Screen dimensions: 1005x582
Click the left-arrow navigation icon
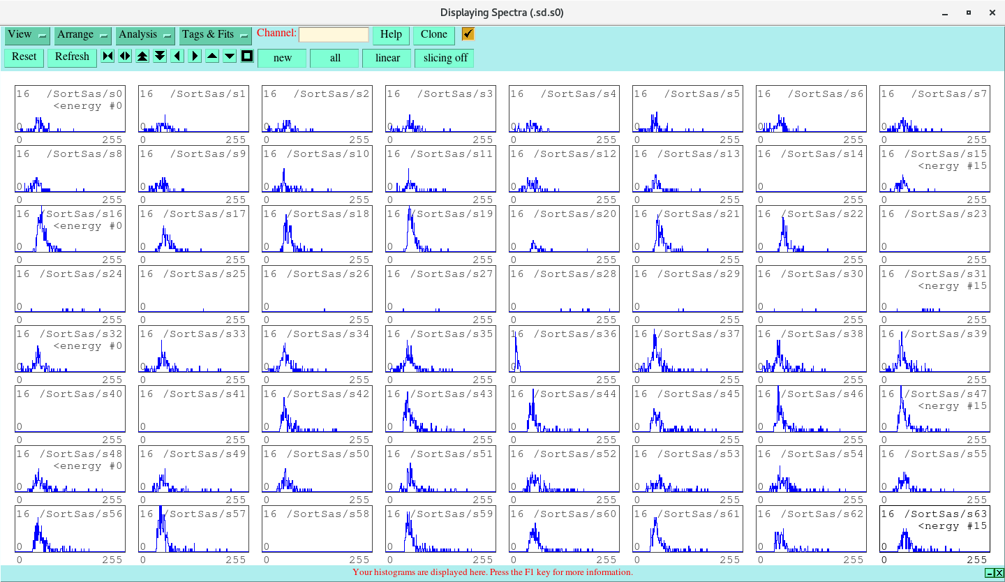point(177,56)
